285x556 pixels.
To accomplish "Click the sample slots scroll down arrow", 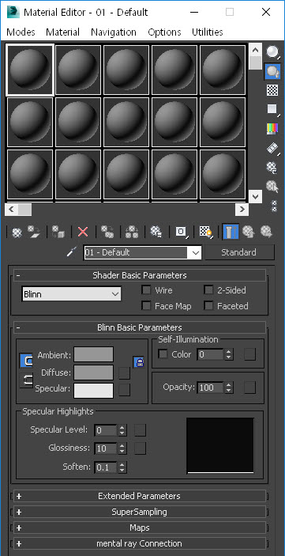I will (x=255, y=196).
